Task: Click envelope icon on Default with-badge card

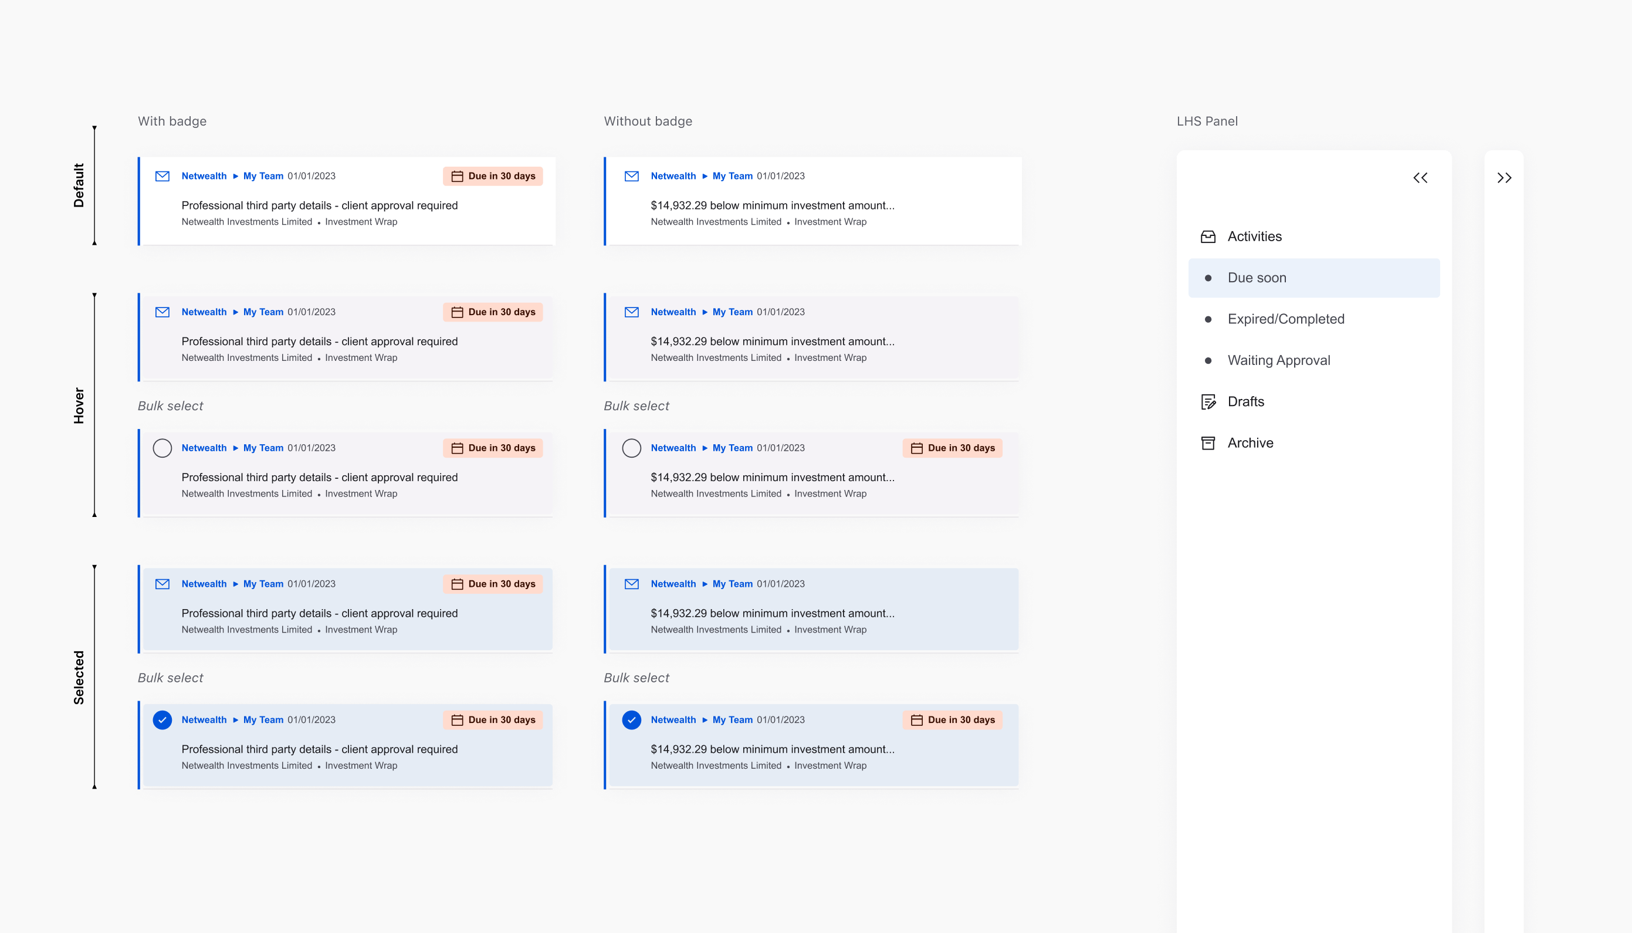Action: pyautogui.click(x=162, y=176)
